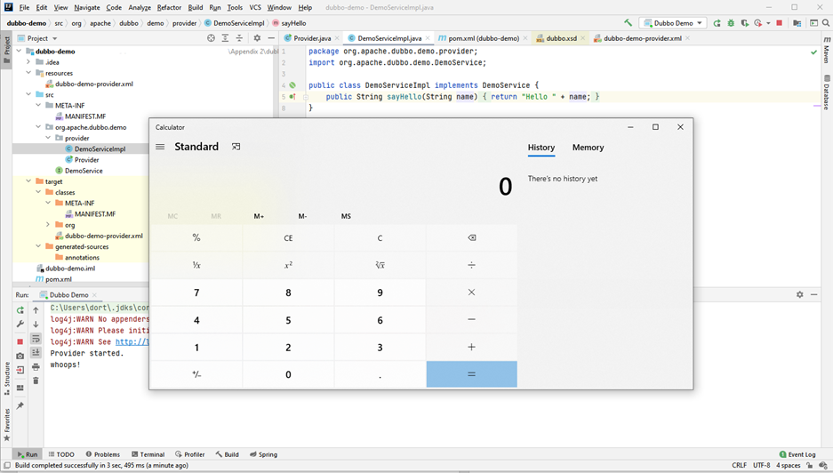The height and width of the screenshot is (473, 833).
Task: Open Project panel settings gear
Action: 257,38
